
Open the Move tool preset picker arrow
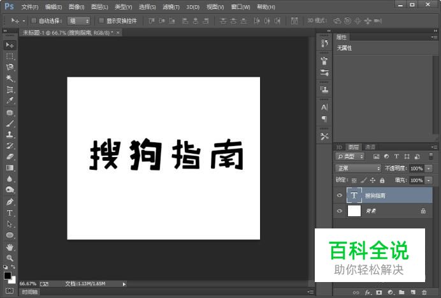(x=24, y=21)
